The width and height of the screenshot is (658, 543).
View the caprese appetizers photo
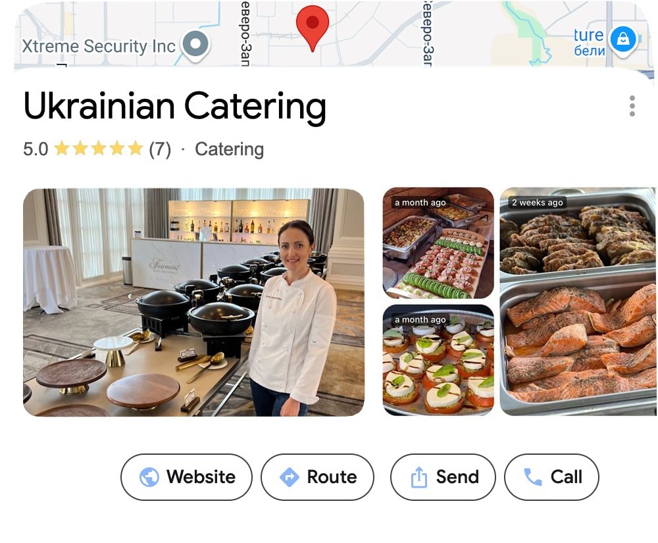pos(438,360)
